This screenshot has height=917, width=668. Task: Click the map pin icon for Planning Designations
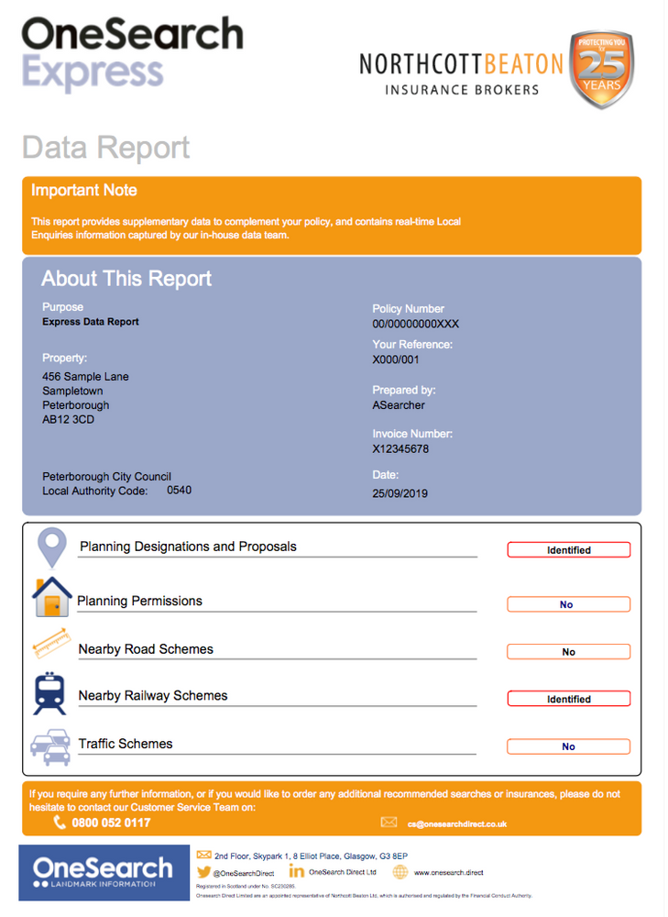(x=52, y=548)
